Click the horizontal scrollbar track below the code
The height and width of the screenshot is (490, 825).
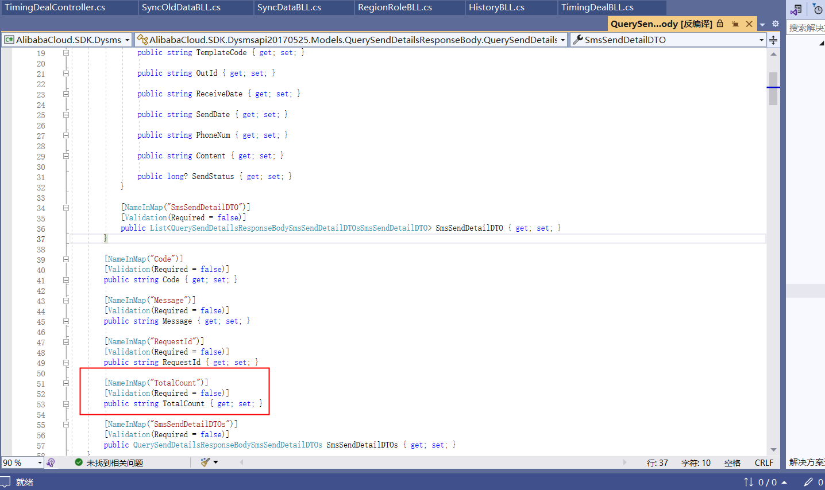coord(433,462)
